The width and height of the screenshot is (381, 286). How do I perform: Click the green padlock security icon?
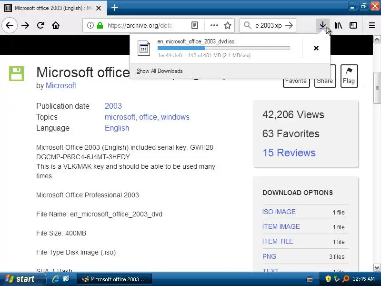pyautogui.click(x=100, y=25)
